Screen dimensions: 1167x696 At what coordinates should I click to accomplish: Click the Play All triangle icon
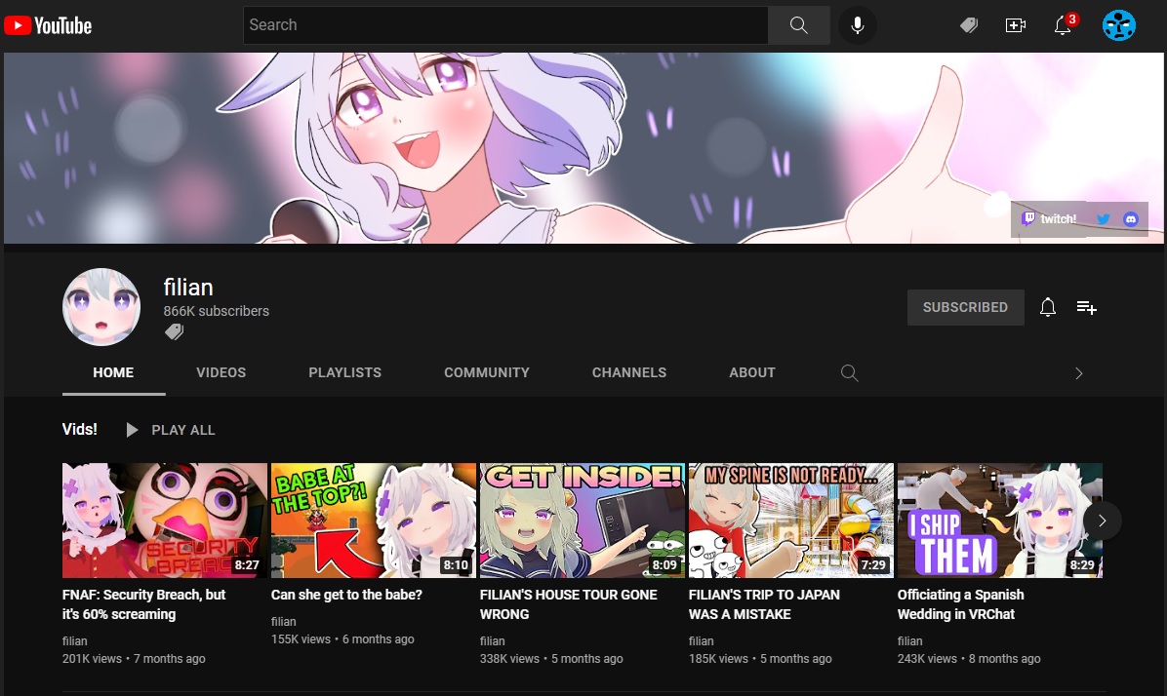[132, 430]
